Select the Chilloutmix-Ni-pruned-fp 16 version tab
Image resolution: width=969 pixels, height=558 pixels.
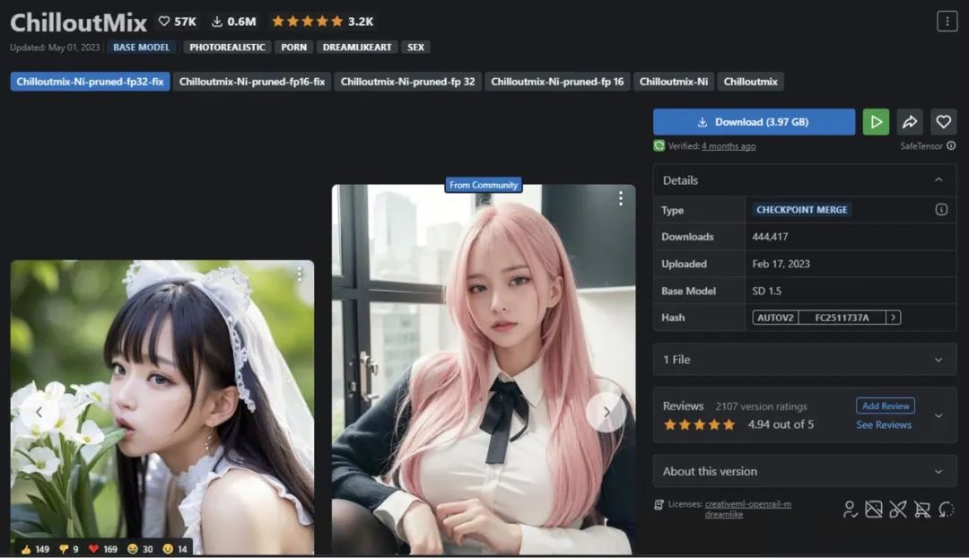pyautogui.click(x=557, y=82)
